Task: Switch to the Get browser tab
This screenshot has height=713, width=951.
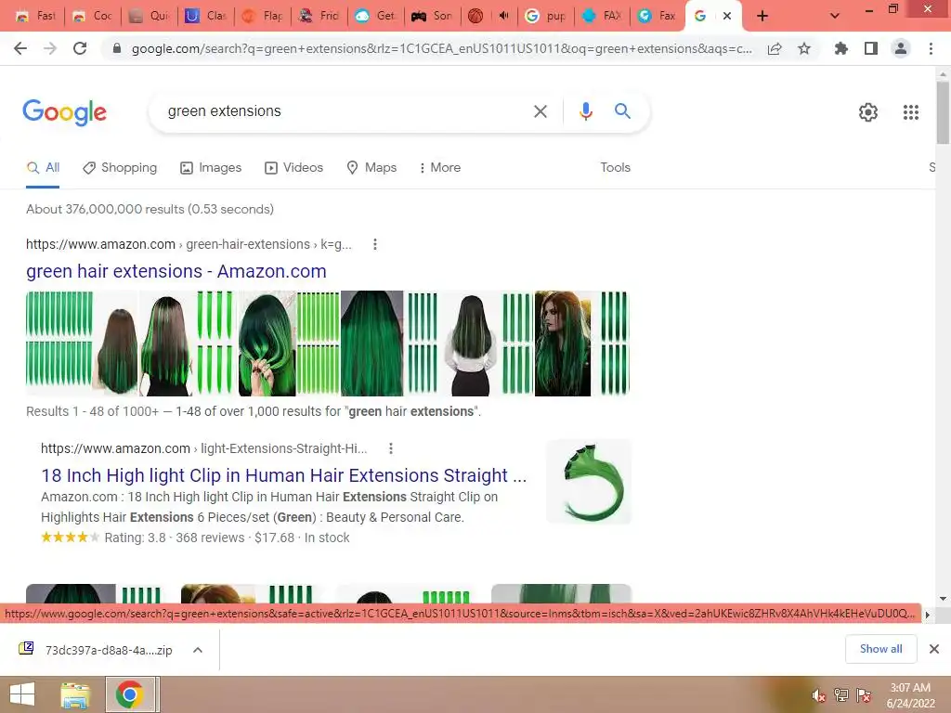Action: [375, 16]
